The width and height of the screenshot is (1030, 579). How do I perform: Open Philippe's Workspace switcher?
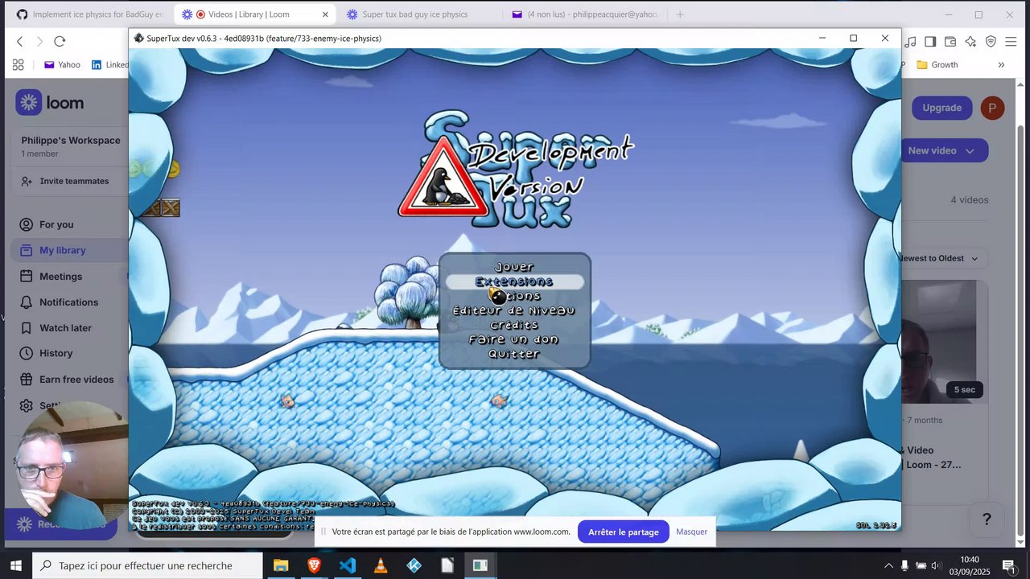[70, 146]
